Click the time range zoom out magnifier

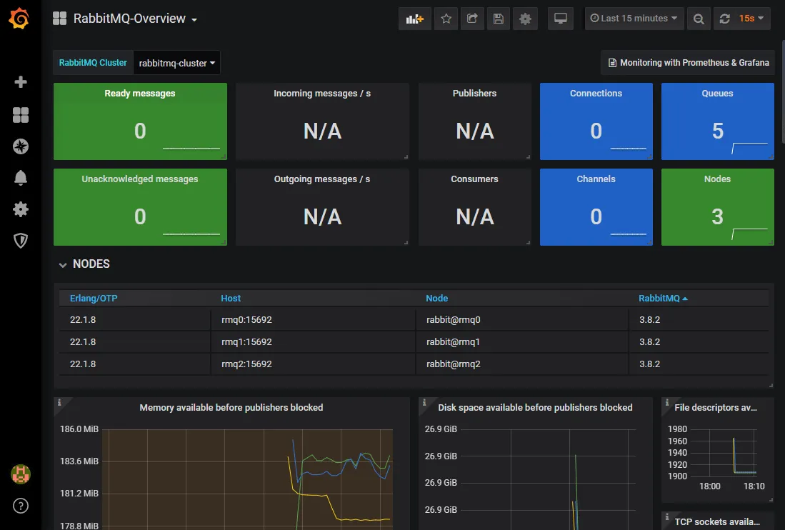pos(699,19)
